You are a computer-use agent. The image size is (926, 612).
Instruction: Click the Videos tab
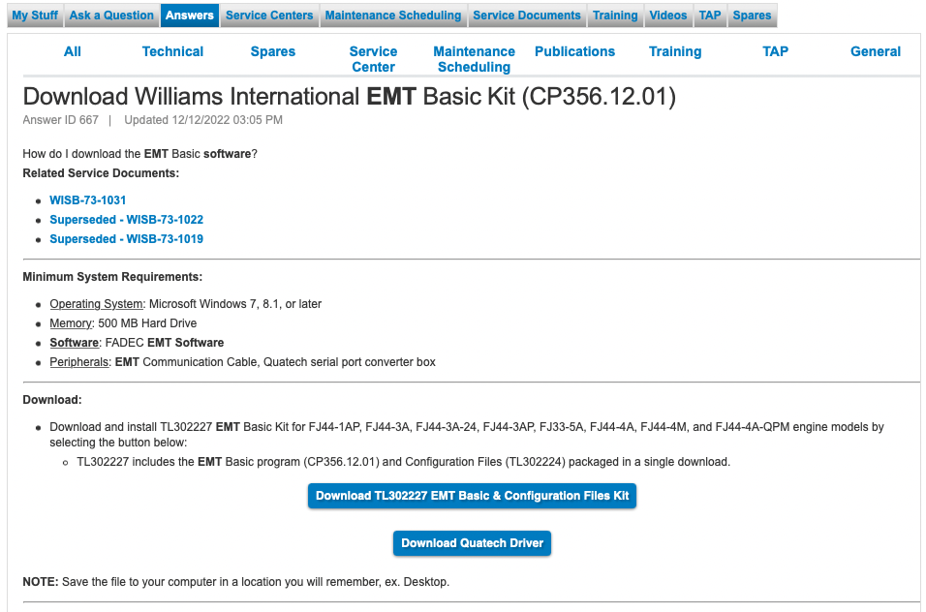coord(668,15)
